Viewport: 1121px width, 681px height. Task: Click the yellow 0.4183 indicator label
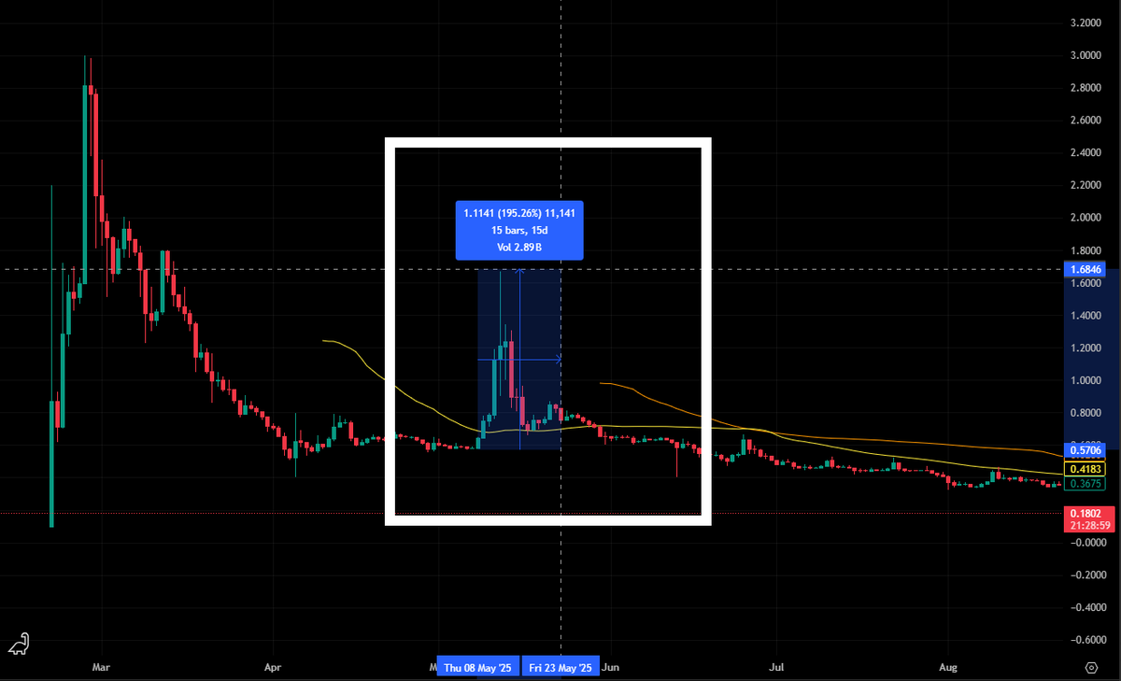pos(1085,467)
